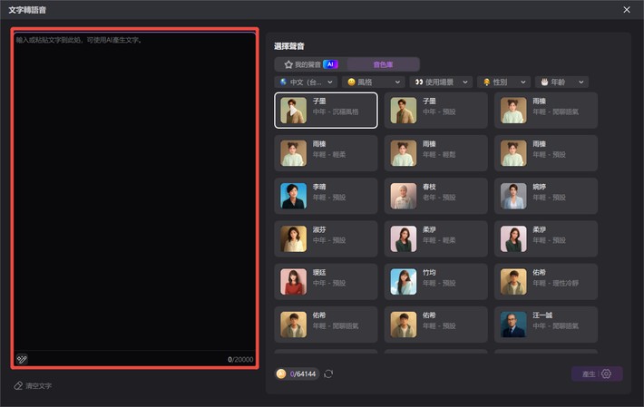Image resolution: width=644 pixels, height=407 pixels.
Task: Expand the 風格 style filter
Action: 374,82
